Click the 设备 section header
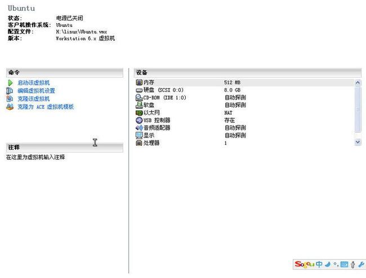 tap(247, 72)
